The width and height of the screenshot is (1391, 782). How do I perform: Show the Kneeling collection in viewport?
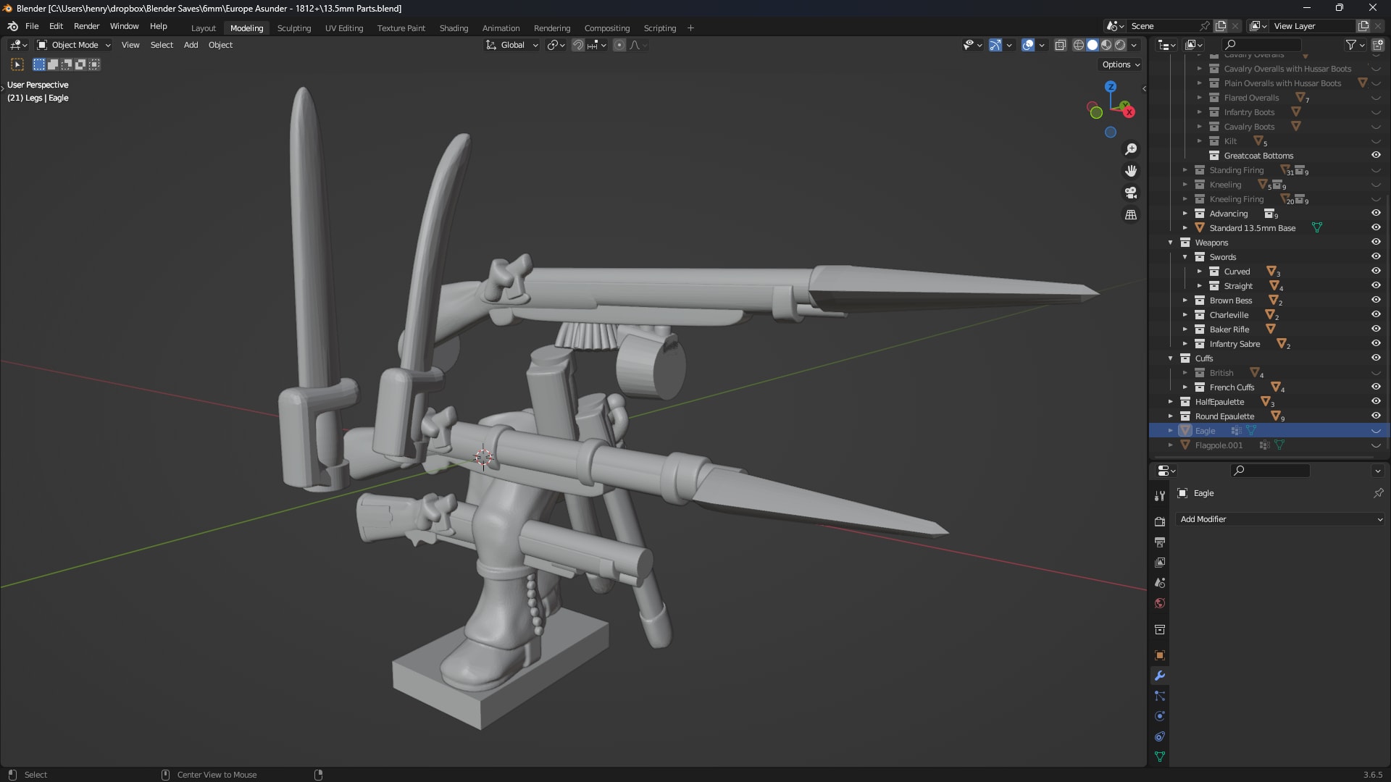(x=1375, y=185)
